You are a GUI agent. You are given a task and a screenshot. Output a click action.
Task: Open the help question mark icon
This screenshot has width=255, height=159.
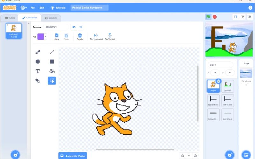(250, 8)
